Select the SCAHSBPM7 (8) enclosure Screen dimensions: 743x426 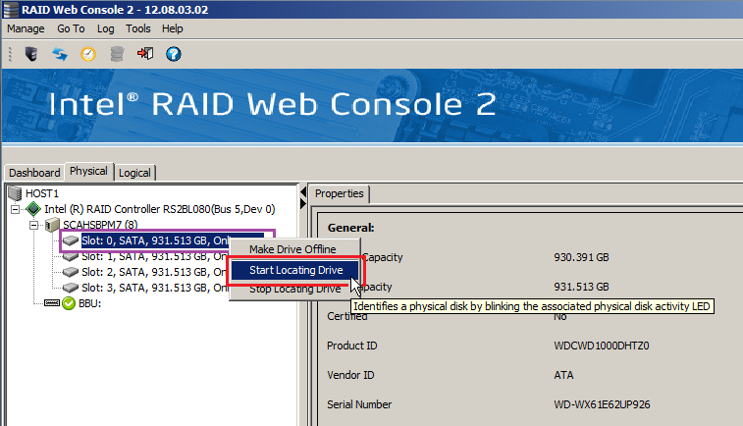[x=100, y=225]
